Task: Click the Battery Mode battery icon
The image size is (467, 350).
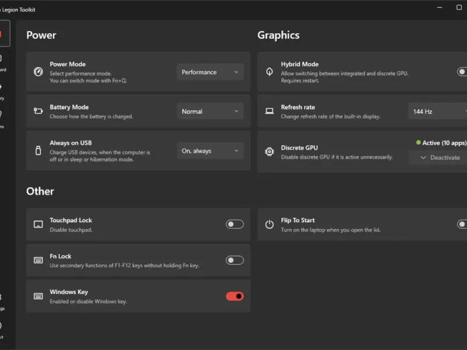Action: point(39,111)
